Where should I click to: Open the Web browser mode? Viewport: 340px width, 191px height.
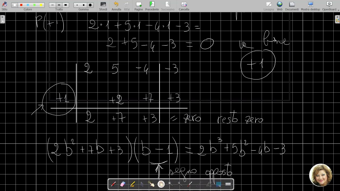pos(280,6)
